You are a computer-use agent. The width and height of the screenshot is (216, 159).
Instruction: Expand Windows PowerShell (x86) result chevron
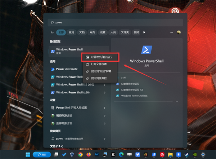coord(105,93)
